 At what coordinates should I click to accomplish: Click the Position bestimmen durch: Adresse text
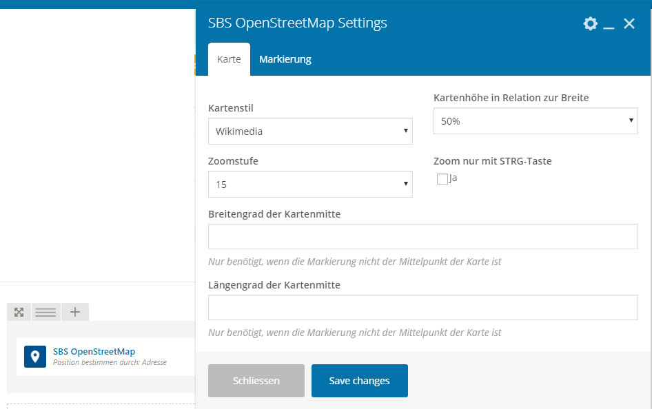point(110,362)
